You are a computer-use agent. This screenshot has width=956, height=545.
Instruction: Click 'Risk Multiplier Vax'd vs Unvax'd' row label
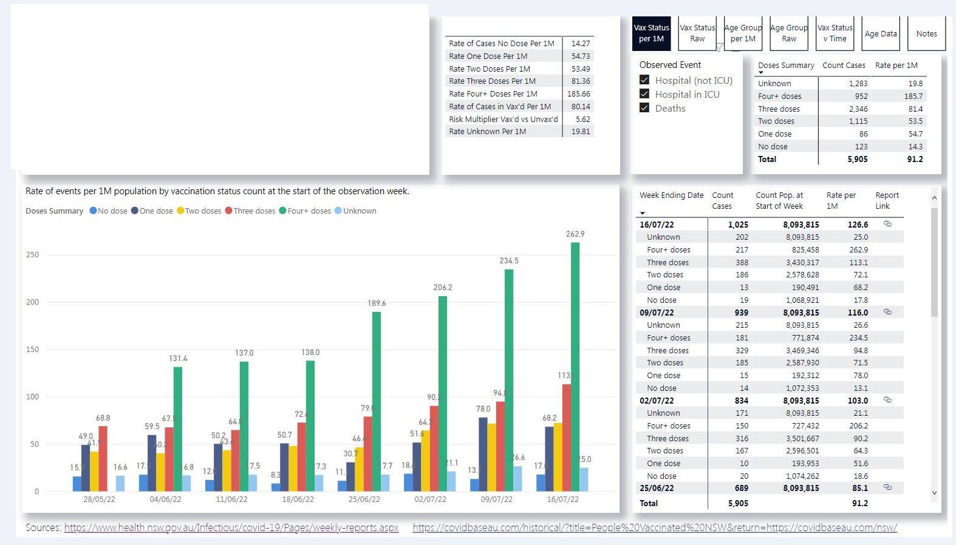click(x=504, y=119)
